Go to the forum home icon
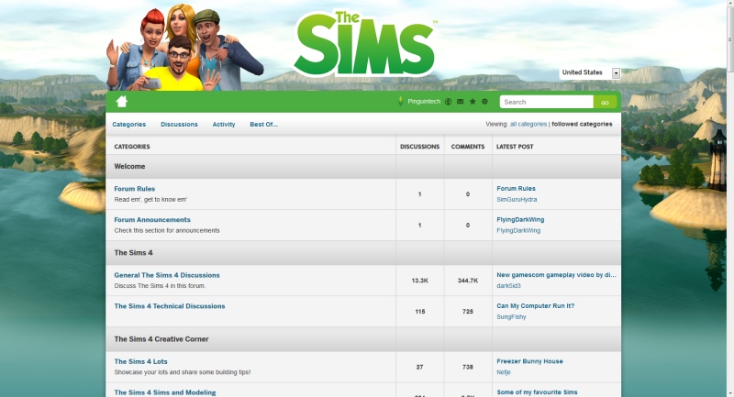 [x=122, y=102]
